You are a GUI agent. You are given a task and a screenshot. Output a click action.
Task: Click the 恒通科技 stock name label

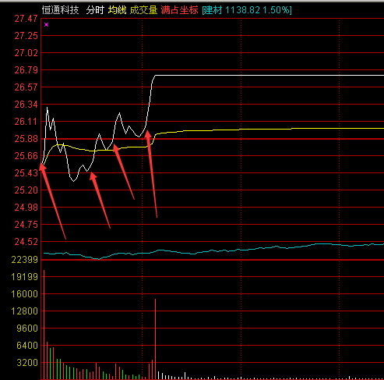pos(60,10)
